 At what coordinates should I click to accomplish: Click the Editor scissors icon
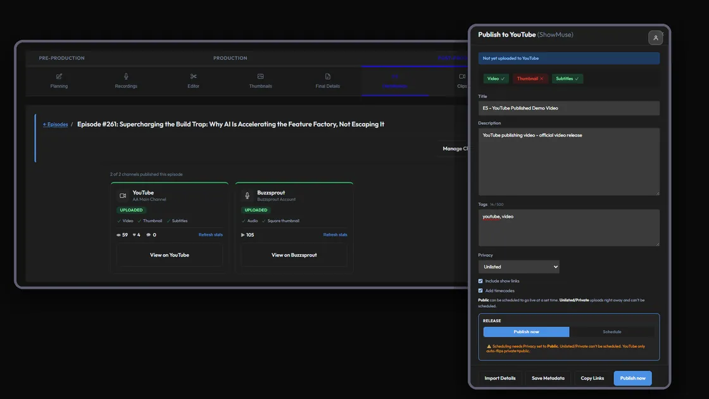coord(194,77)
